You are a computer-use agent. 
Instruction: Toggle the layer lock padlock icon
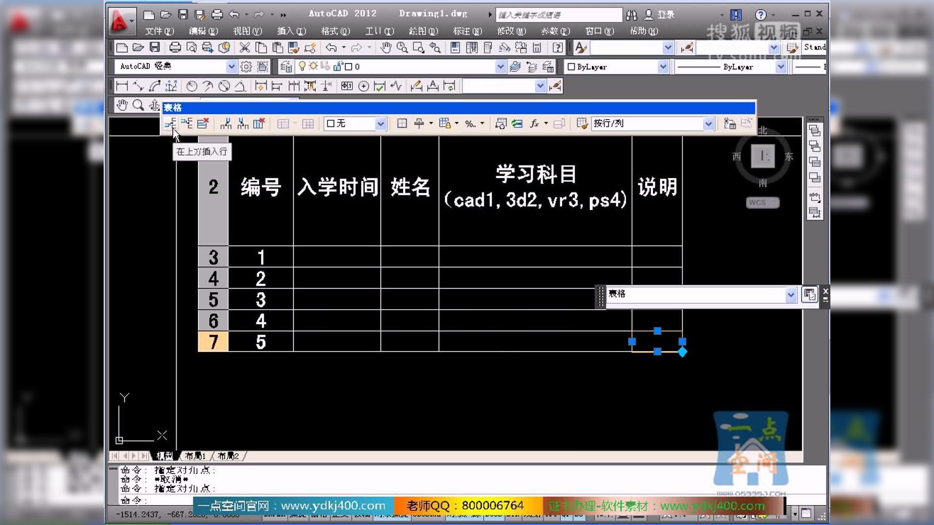(337, 66)
